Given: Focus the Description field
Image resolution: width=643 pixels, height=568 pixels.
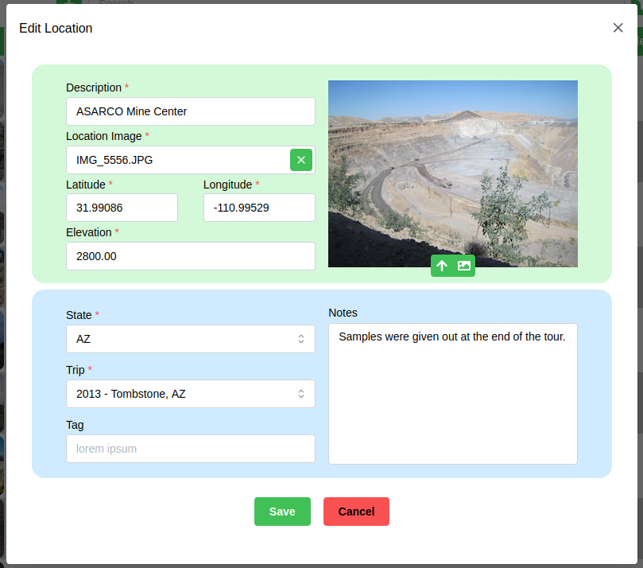Looking at the screenshot, I should 190,111.
